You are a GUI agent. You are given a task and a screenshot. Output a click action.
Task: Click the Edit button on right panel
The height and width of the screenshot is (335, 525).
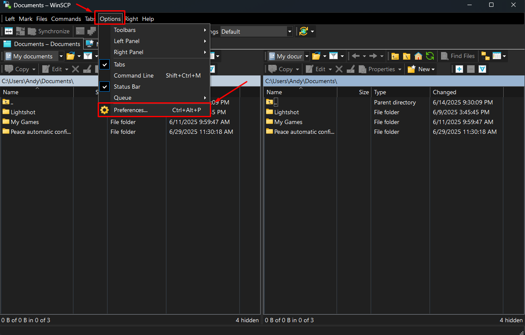(x=318, y=69)
